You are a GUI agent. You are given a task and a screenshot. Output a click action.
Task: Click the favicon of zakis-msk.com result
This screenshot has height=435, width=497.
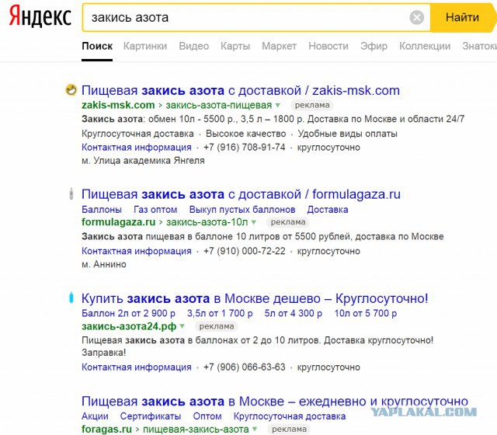click(x=71, y=90)
